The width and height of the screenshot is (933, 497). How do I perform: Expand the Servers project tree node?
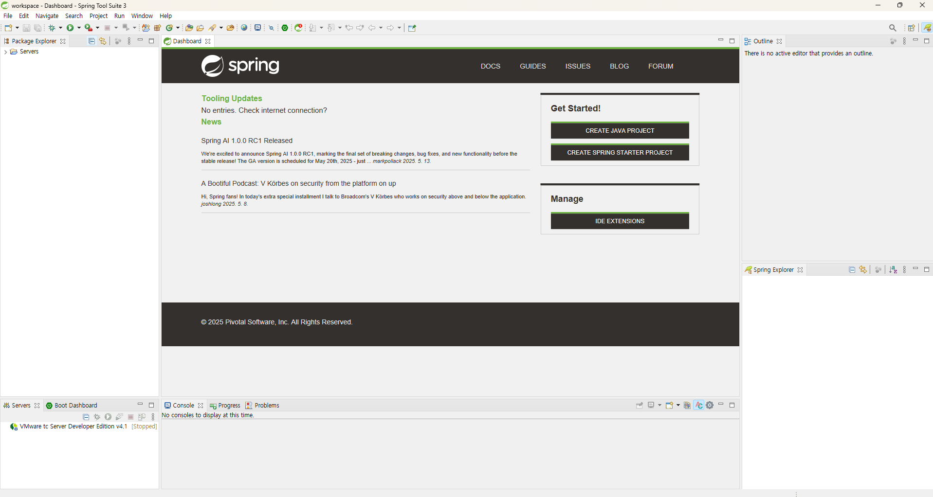(x=5, y=52)
